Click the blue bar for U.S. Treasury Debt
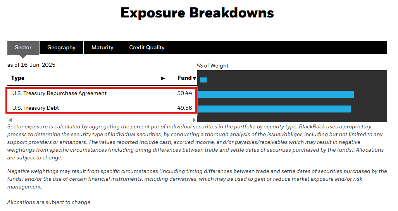Screen dimensions: 398x211 274,109
